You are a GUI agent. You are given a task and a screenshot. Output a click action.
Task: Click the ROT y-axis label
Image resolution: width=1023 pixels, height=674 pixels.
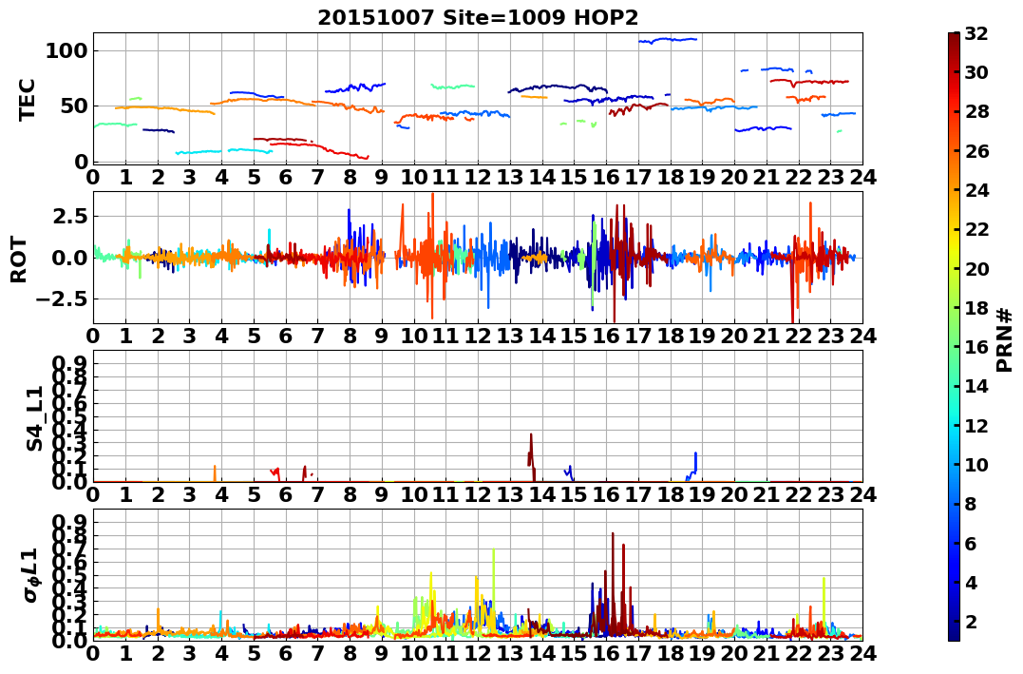tap(19, 260)
